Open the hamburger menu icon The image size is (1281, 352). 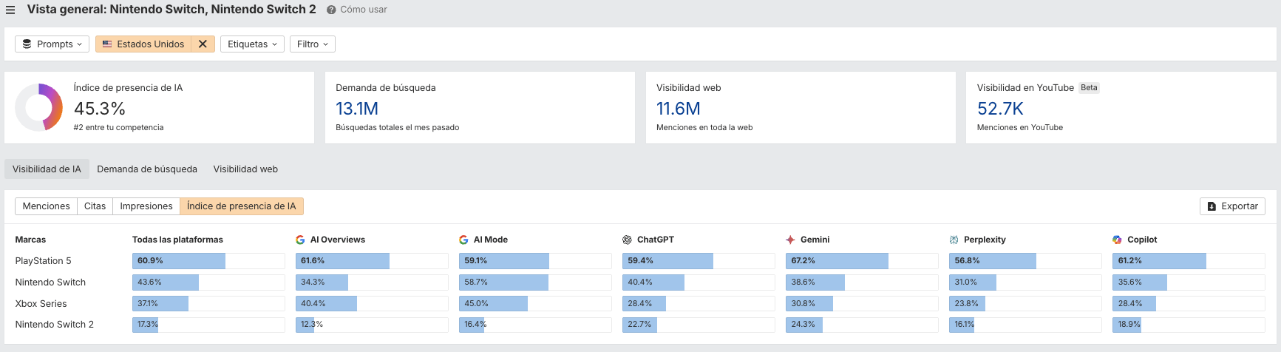coord(10,10)
